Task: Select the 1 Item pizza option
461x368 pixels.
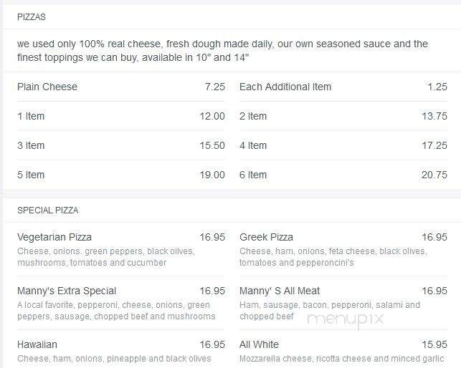Action: click(121, 116)
